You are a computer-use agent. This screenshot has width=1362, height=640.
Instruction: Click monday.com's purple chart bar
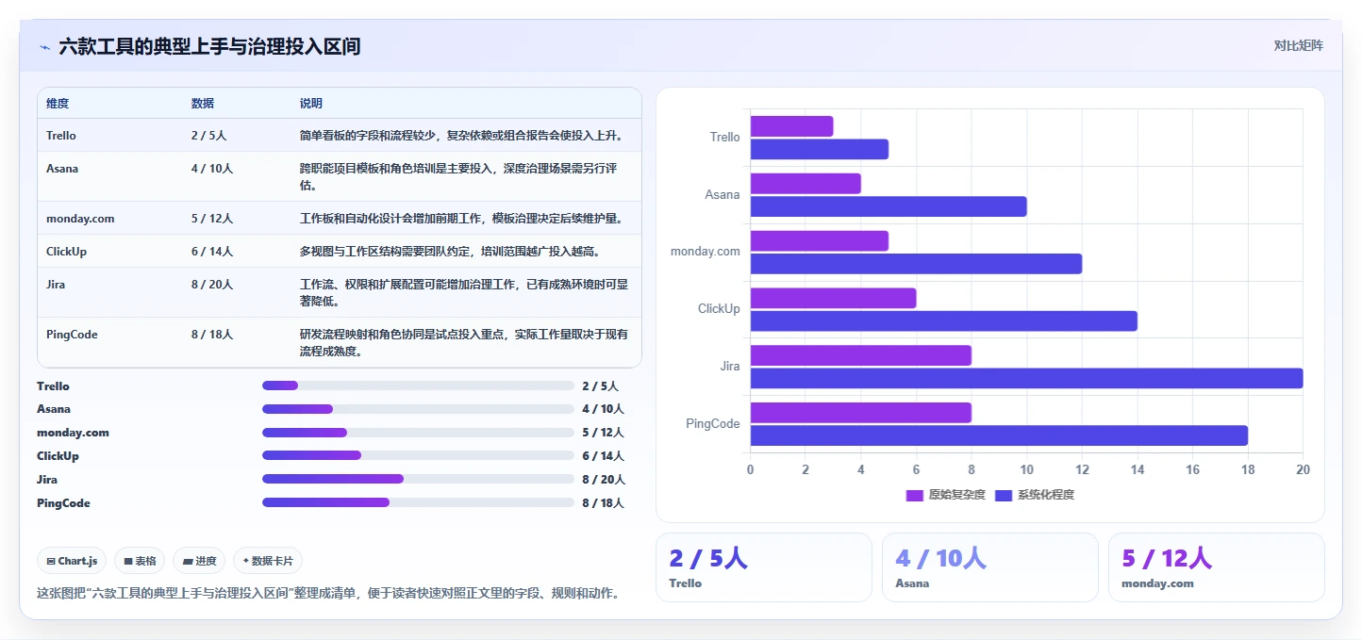pos(820,240)
